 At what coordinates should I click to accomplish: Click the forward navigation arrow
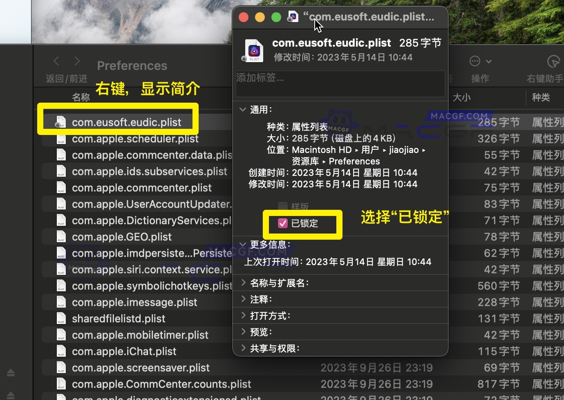click(x=77, y=61)
